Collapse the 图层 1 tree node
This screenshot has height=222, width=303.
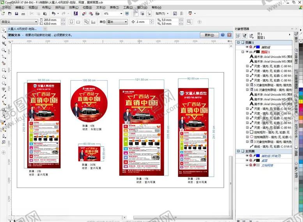(x=243, y=52)
